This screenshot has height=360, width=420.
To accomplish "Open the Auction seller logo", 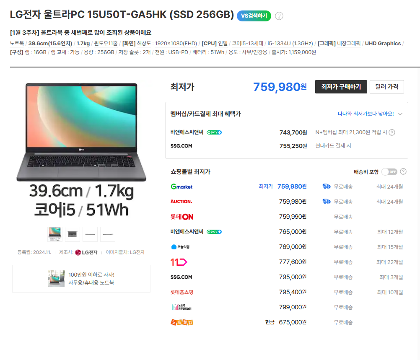I will (181, 202).
